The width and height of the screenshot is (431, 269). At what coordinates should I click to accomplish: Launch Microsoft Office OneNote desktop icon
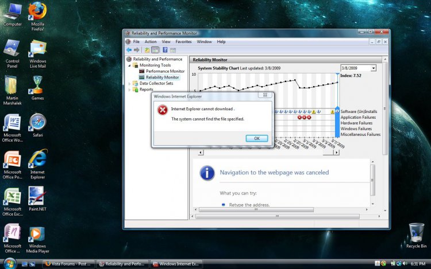(x=13, y=239)
